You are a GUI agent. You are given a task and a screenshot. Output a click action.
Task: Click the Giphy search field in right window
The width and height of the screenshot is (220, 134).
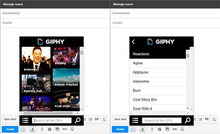[162, 120]
